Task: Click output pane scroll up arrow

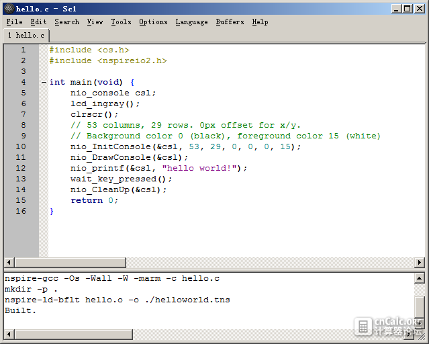Action: click(x=420, y=279)
